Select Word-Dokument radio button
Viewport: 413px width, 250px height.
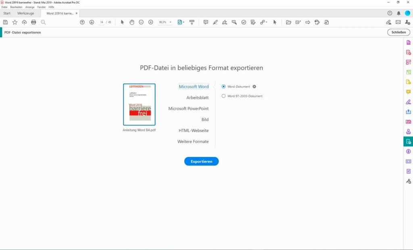point(223,86)
